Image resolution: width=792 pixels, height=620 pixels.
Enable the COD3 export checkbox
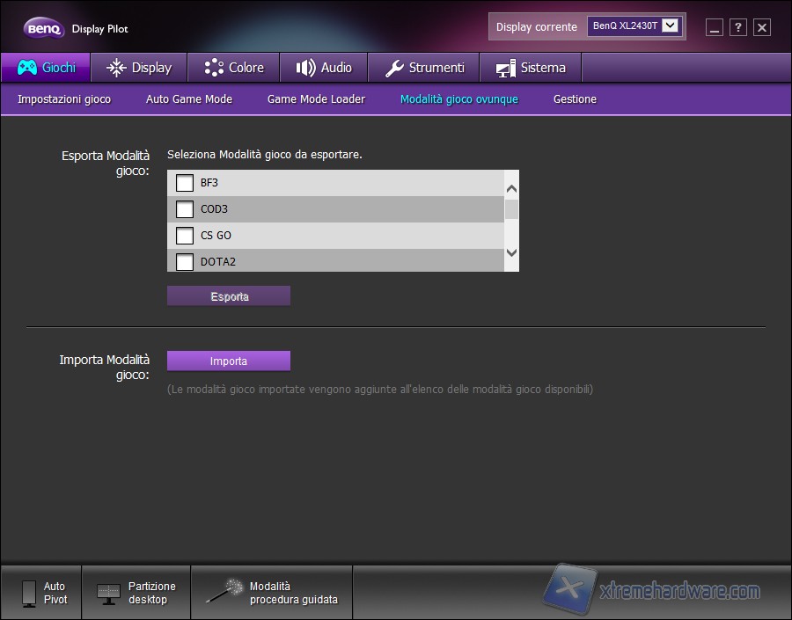pyautogui.click(x=184, y=208)
